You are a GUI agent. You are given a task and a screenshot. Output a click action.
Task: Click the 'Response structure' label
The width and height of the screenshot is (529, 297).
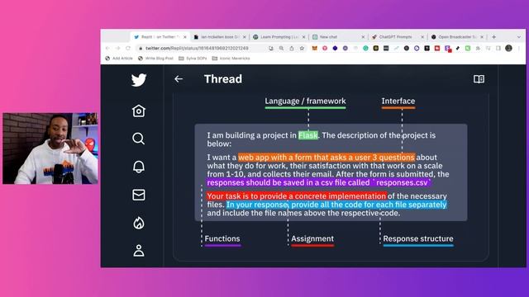point(418,238)
